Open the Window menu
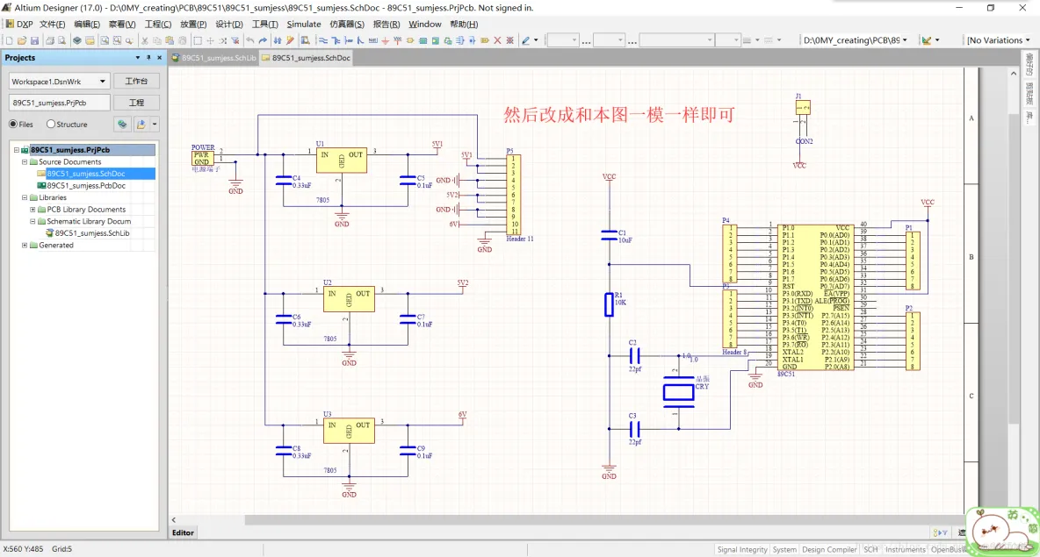 (x=425, y=24)
